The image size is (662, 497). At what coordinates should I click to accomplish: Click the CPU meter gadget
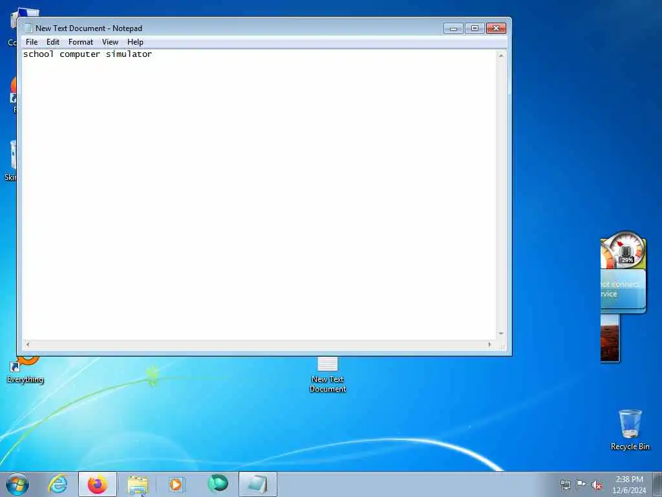623,250
